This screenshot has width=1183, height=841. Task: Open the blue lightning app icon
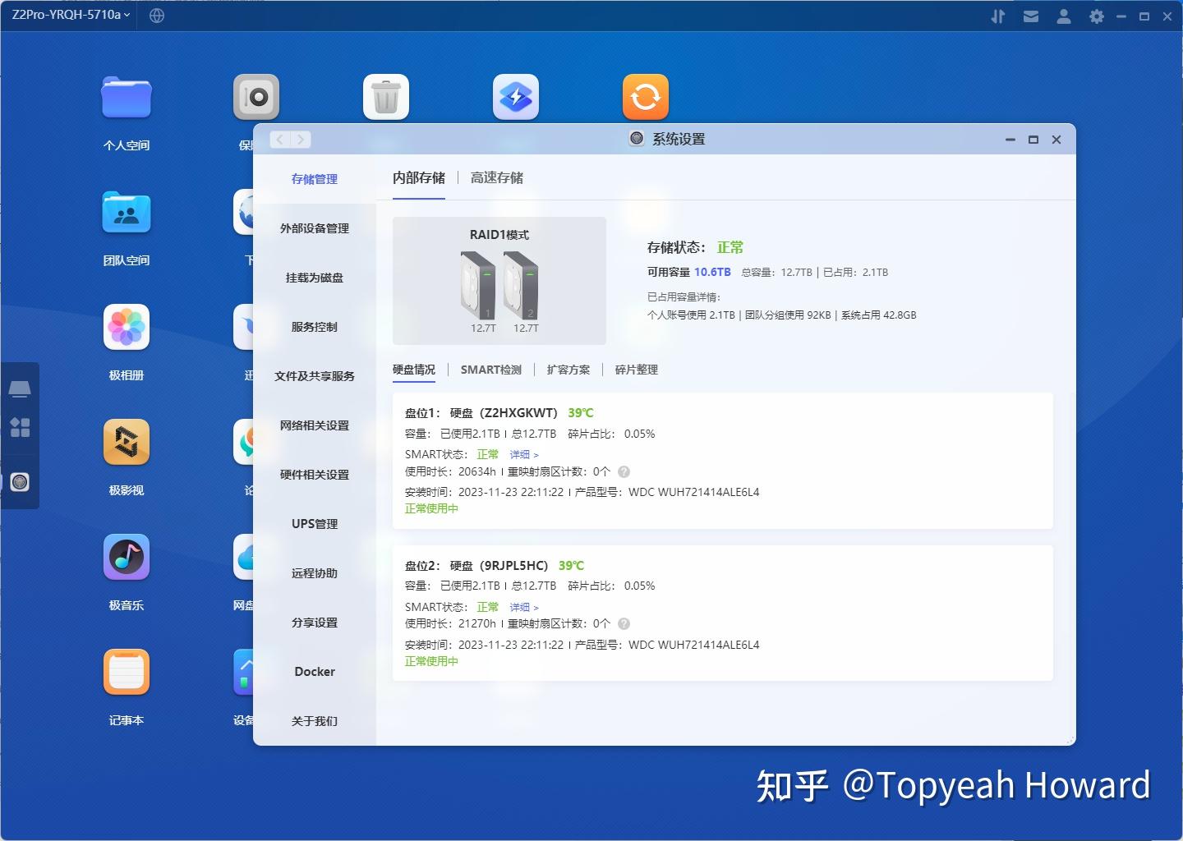coord(516,97)
